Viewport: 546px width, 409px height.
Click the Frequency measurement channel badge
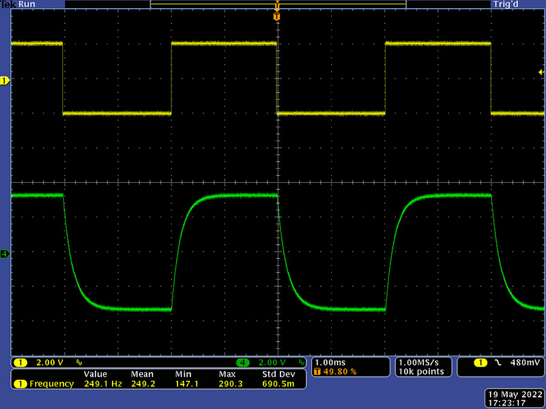pos(20,384)
